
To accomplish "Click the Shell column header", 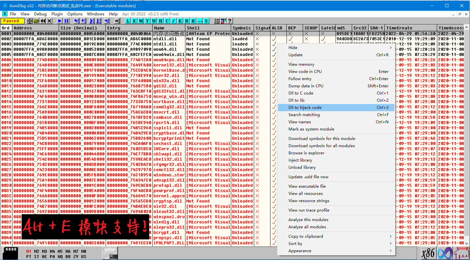I will pyautogui.click(x=208, y=28).
